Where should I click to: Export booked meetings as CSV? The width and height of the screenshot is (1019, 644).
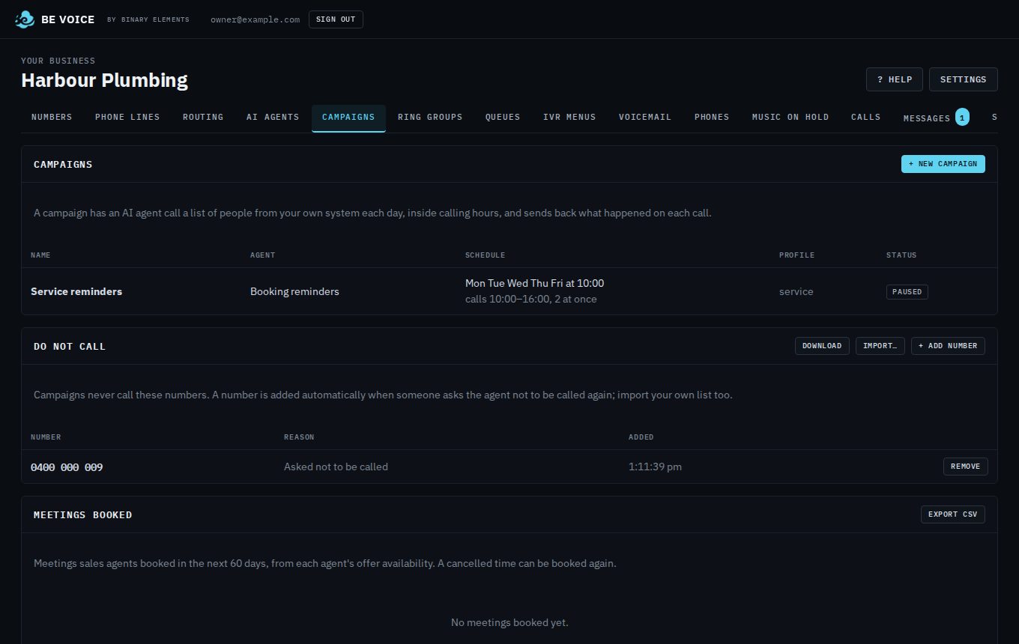point(953,514)
